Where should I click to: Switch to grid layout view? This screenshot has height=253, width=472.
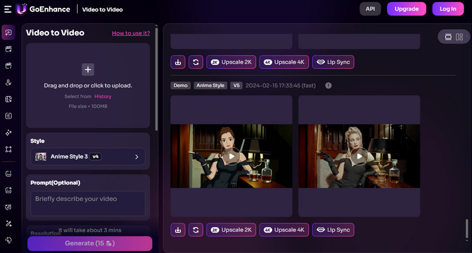[459, 37]
